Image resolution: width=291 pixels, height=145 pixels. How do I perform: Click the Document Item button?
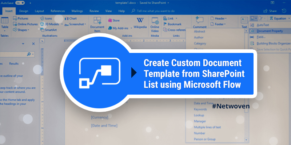click(97, 24)
